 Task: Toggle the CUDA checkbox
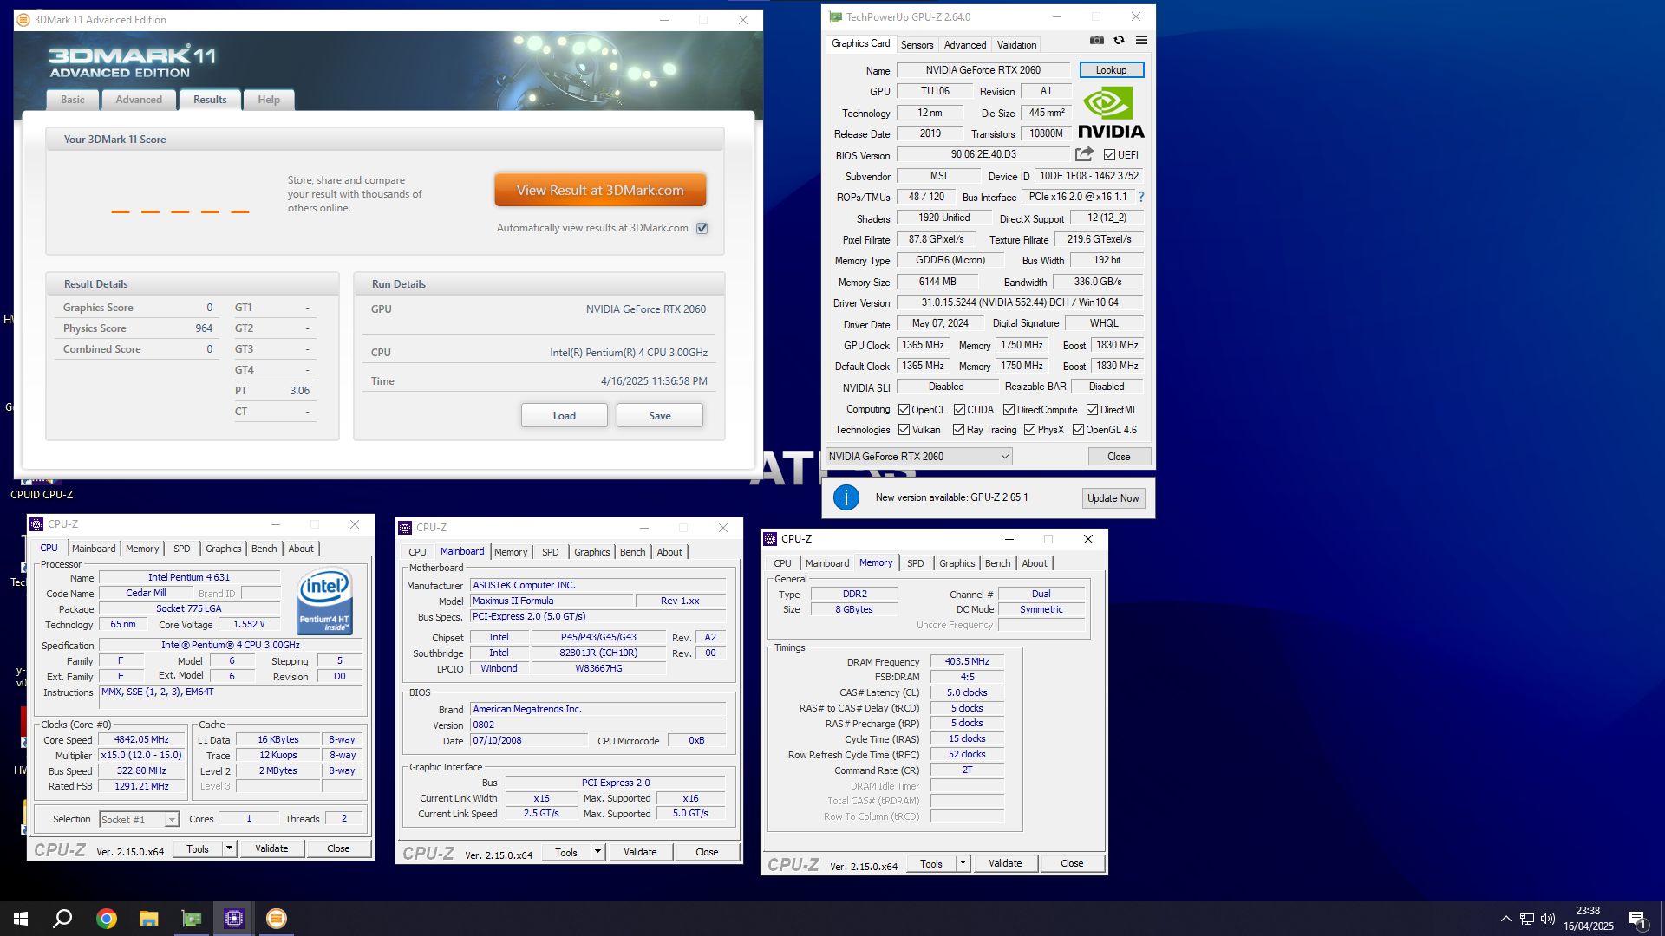coord(959,410)
